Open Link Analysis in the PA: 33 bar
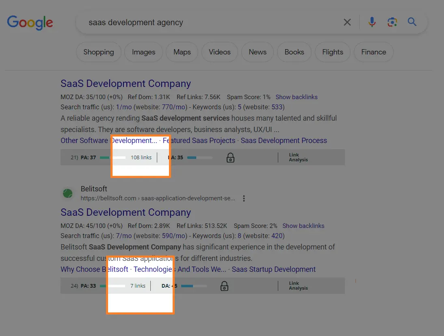This screenshot has height=336, width=444. pos(298,286)
